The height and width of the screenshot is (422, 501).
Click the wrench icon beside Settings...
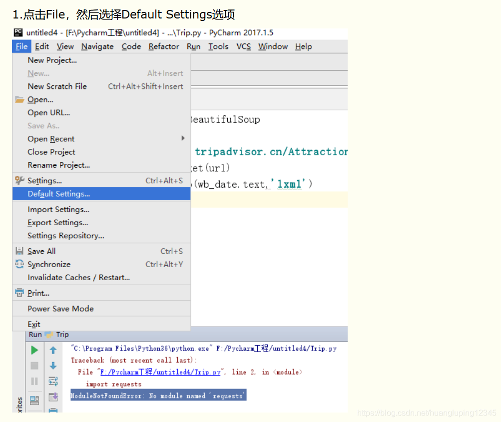(x=19, y=180)
